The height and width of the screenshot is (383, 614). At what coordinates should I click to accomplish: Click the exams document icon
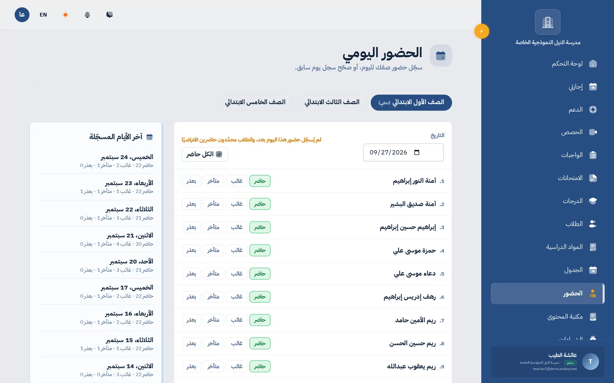pyautogui.click(x=593, y=178)
